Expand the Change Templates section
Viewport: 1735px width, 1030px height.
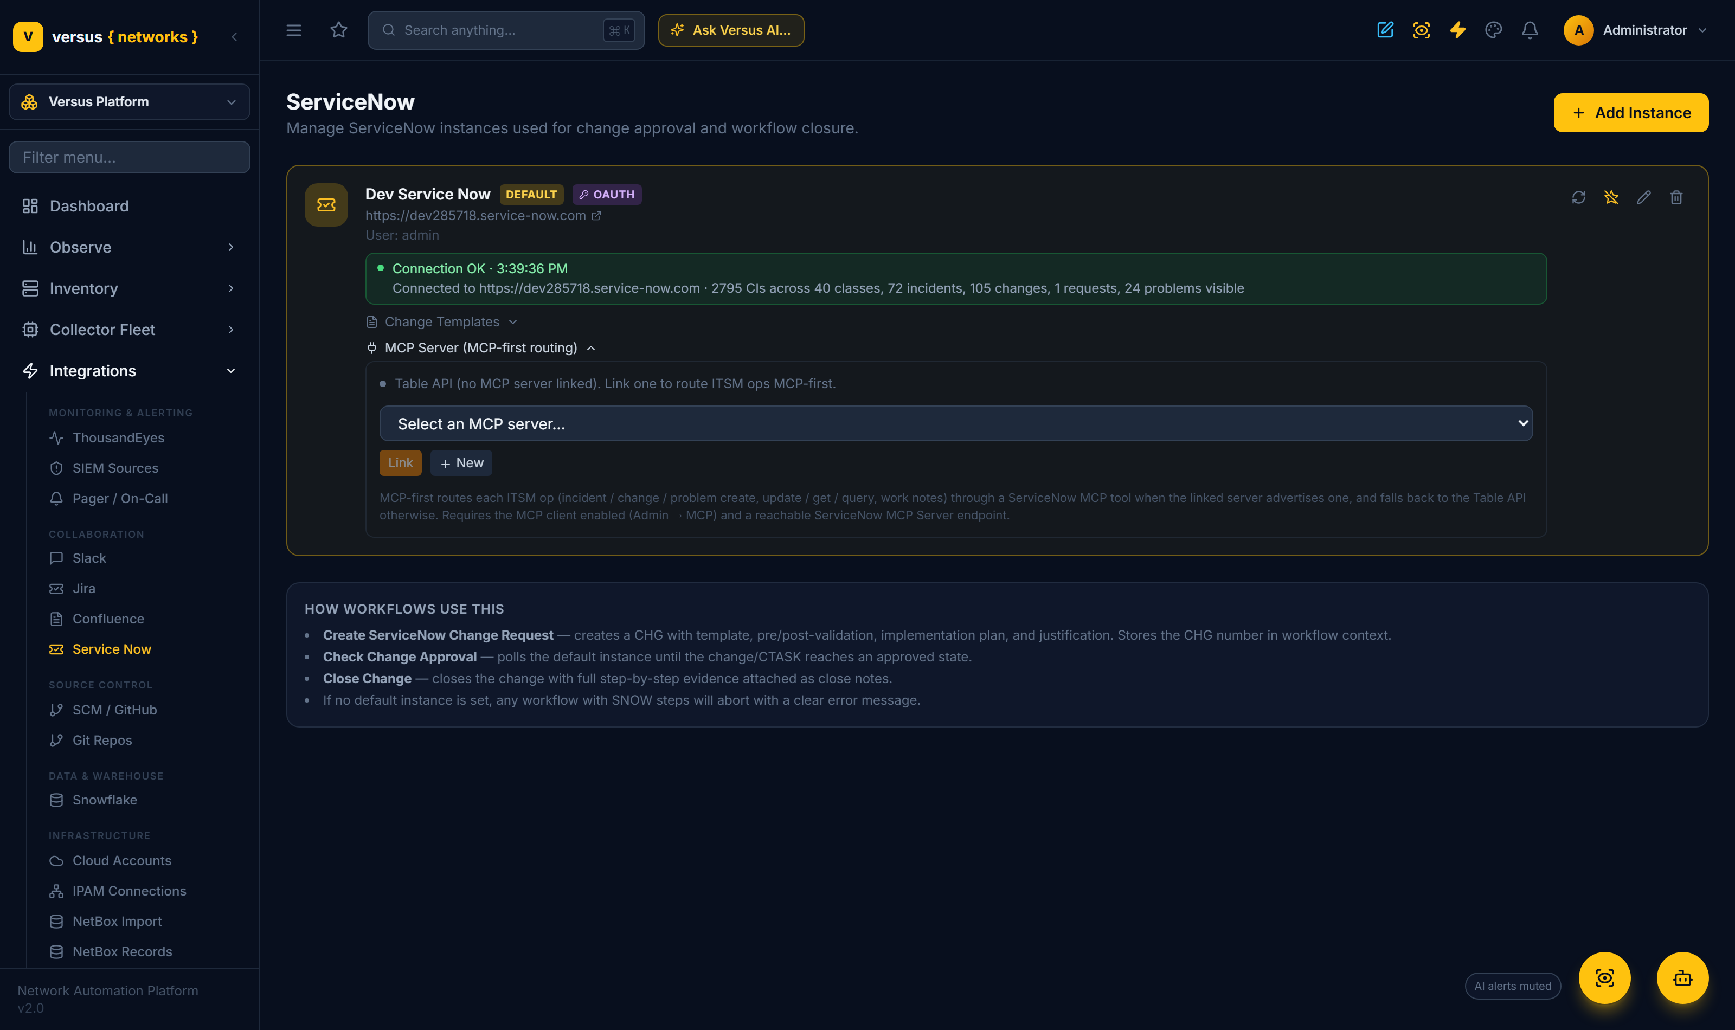click(442, 322)
